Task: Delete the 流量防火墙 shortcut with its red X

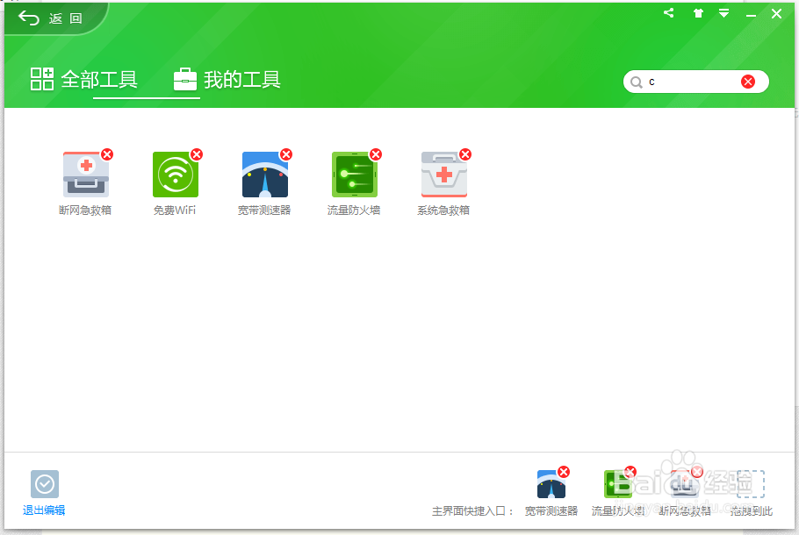Action: (375, 153)
